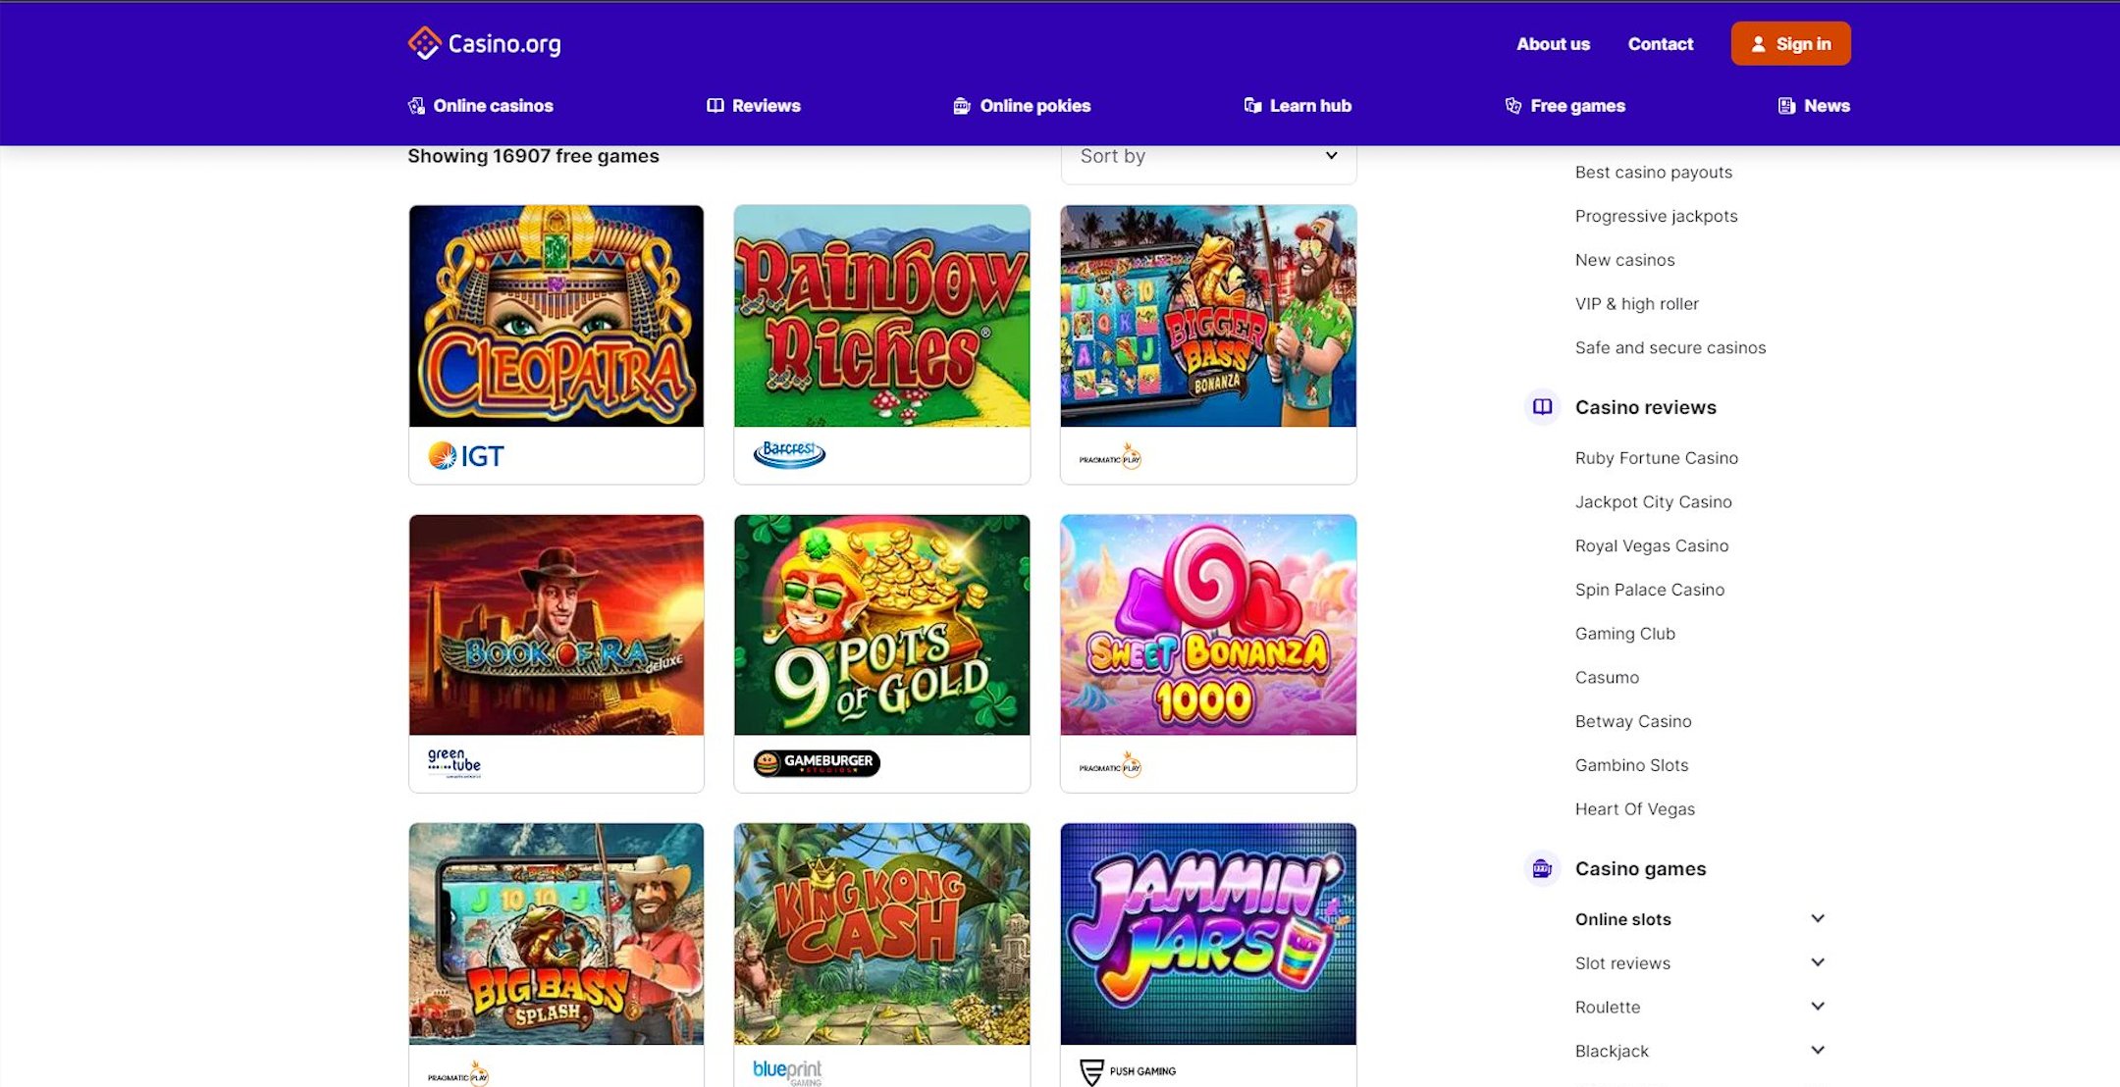
Task: Open the Cleopatra game thumbnail
Action: coord(556,316)
